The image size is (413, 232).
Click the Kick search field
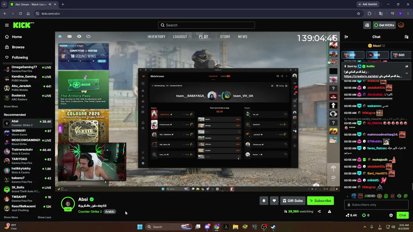click(206, 25)
